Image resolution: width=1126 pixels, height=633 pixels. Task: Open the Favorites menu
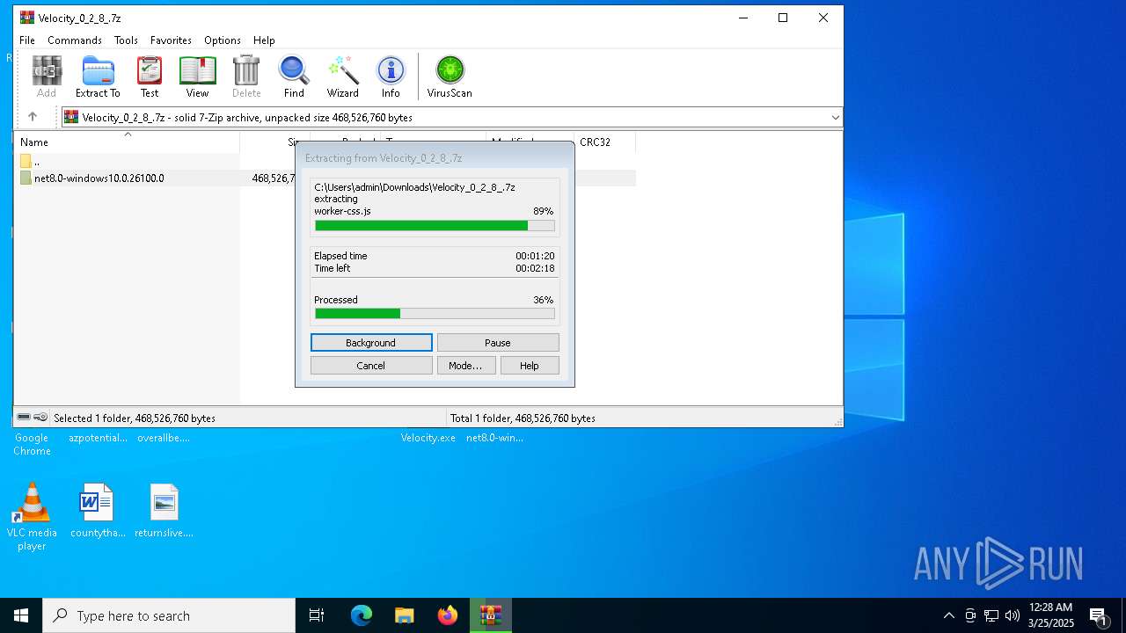(171, 40)
